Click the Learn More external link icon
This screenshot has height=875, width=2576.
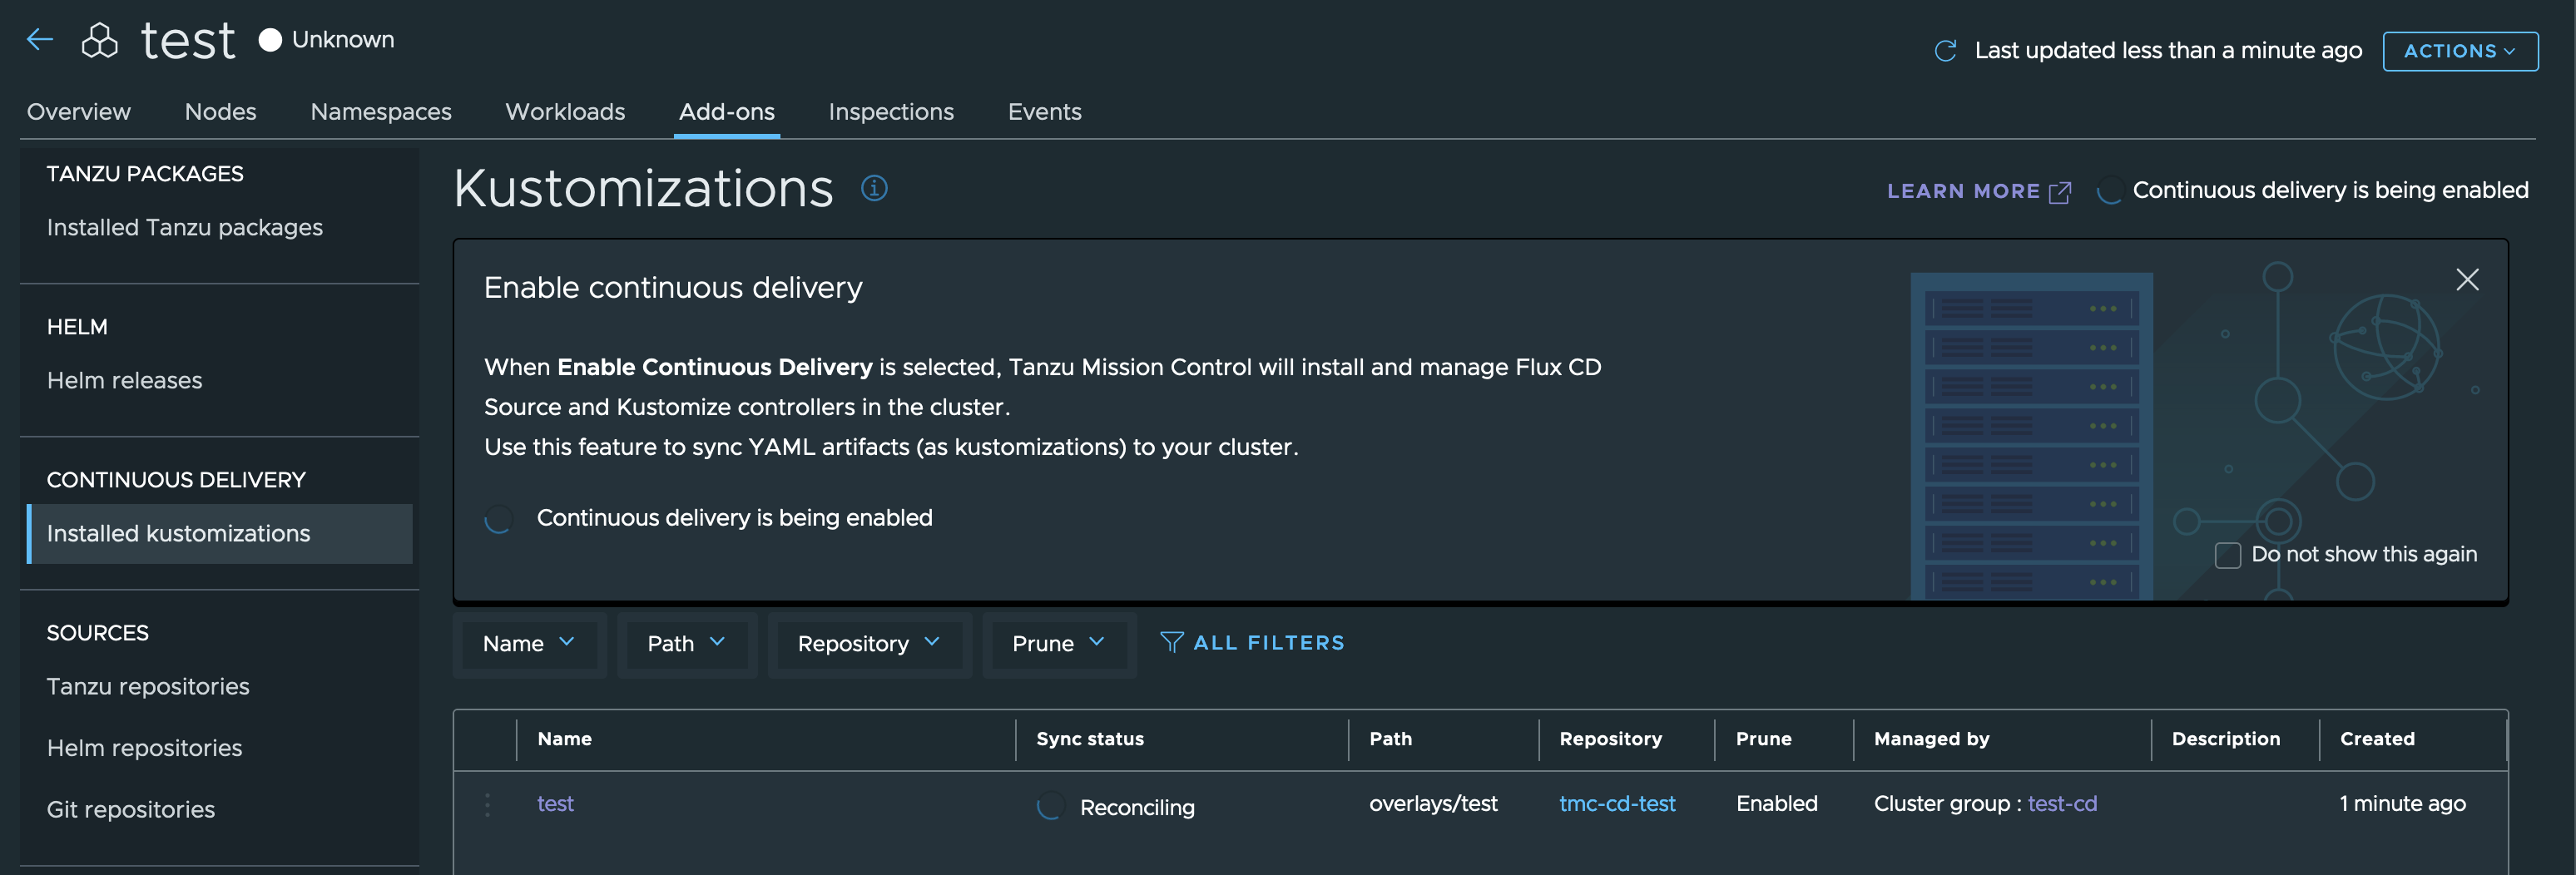tap(2059, 192)
